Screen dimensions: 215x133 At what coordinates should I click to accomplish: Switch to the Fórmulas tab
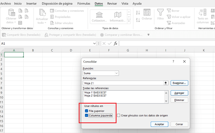click(x=84, y=4)
